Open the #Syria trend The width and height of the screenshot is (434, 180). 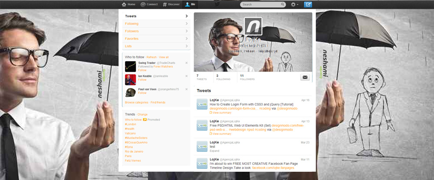129,147
